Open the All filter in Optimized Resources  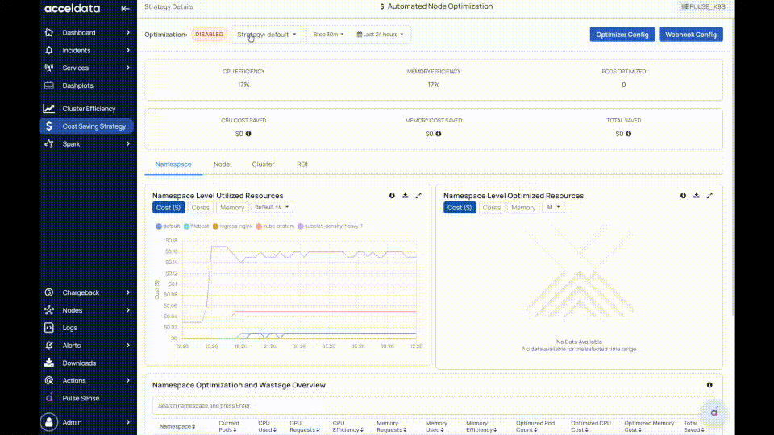(x=553, y=207)
